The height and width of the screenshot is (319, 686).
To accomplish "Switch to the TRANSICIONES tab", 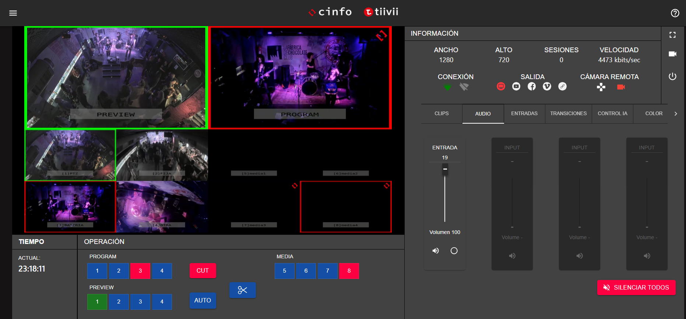I will (x=568, y=114).
